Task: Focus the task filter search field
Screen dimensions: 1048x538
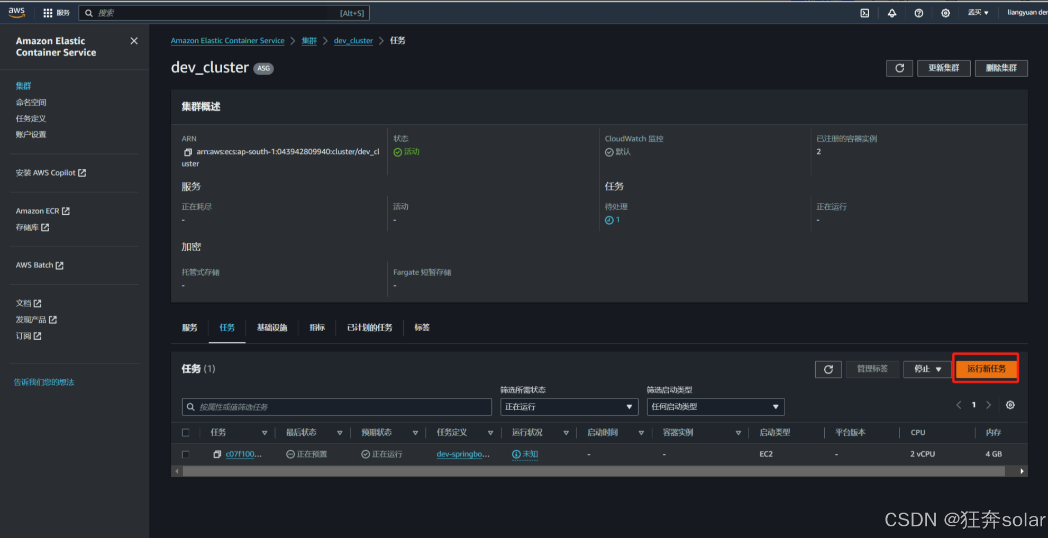Action: pos(336,407)
